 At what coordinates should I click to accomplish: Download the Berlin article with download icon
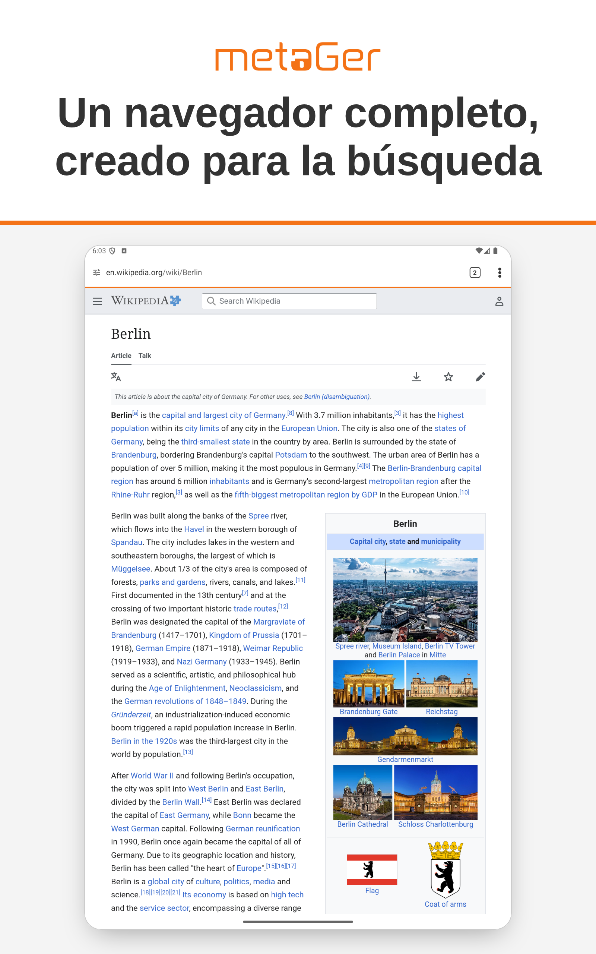[416, 377]
